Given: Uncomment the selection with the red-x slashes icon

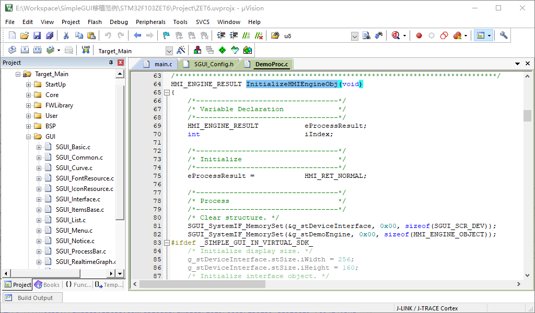Looking at the screenshot, I should [259, 35].
